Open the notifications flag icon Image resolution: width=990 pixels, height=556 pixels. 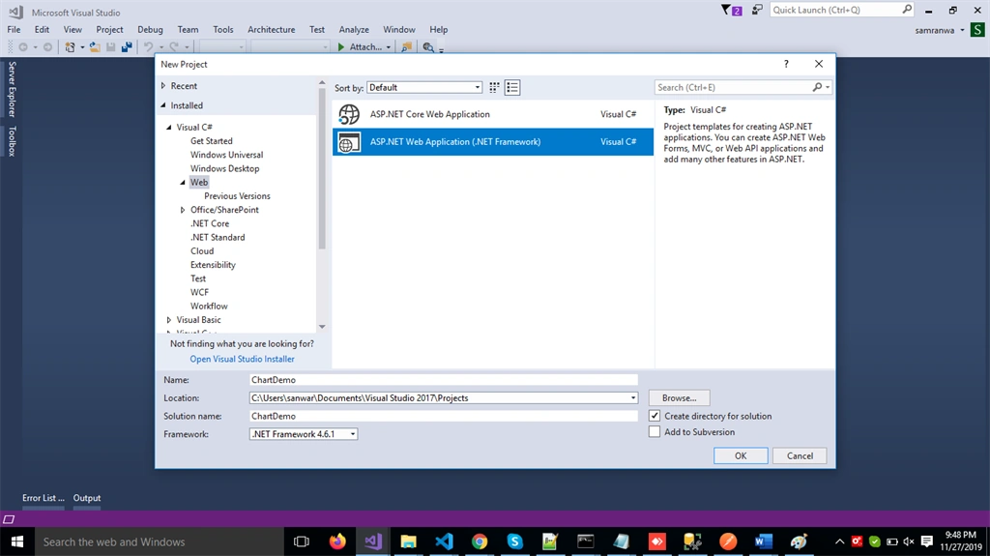tap(731, 10)
